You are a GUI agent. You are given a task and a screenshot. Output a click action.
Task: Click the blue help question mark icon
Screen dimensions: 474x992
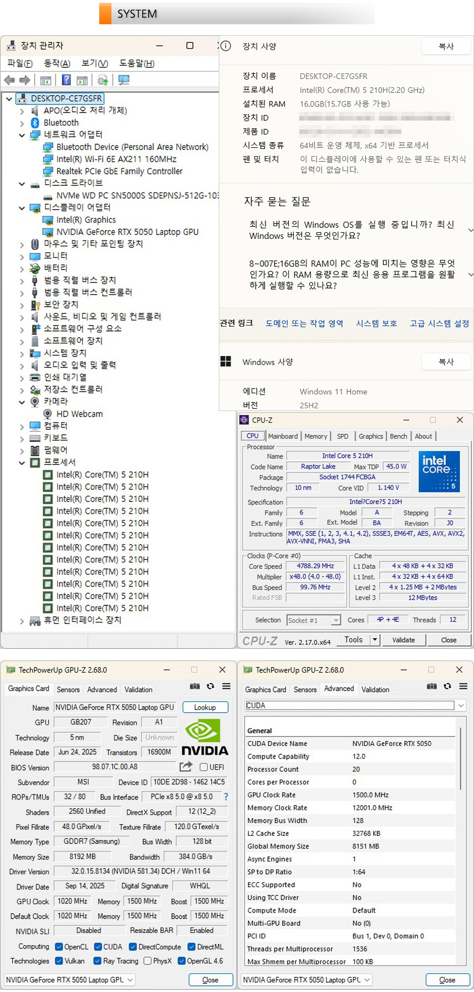(x=66, y=81)
